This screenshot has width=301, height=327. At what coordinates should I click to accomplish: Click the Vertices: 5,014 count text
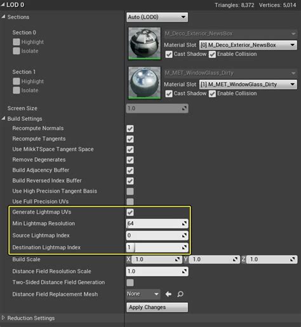pos(278,5)
